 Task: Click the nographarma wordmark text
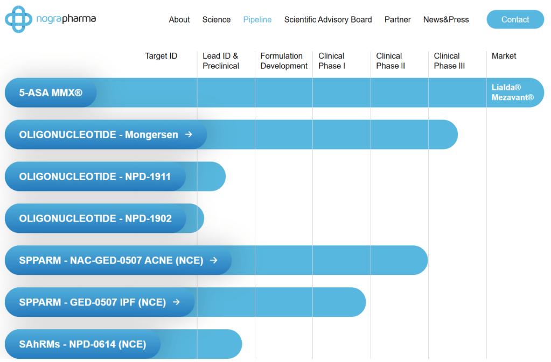[66, 19]
